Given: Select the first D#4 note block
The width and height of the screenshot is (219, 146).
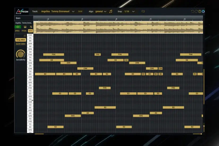Looking at the screenshot, I should [68, 63].
